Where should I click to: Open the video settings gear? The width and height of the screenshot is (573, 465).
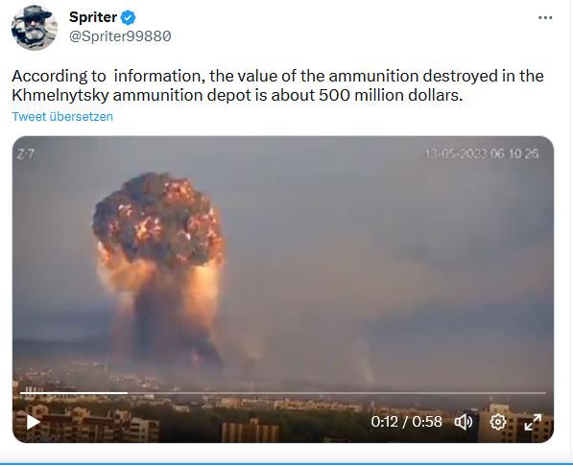(498, 422)
